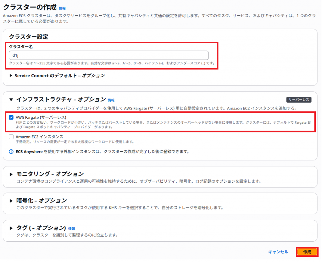Click the 暗号化 - オプション heading text

(x=42, y=200)
